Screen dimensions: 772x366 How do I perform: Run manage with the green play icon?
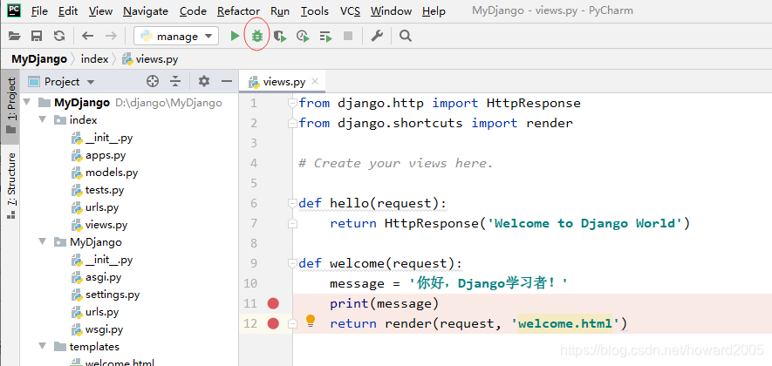coord(235,36)
